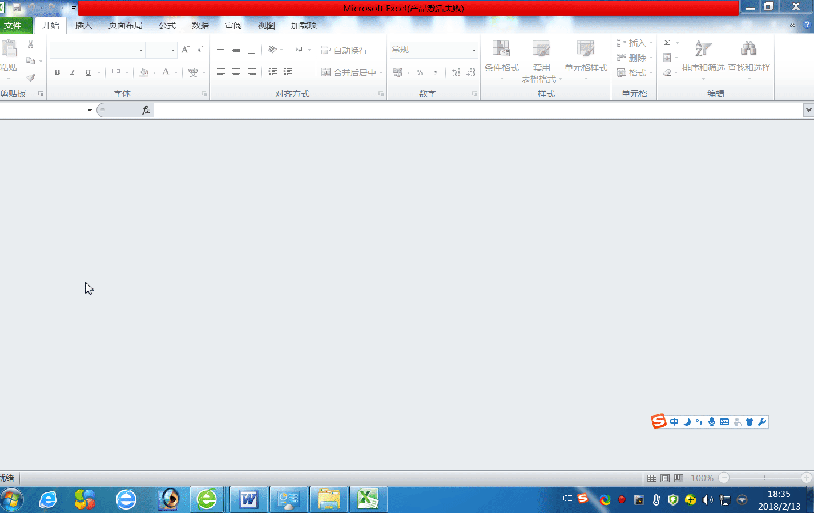Toggle Underline formatting
Image resolution: width=814 pixels, height=513 pixels.
[x=88, y=72]
